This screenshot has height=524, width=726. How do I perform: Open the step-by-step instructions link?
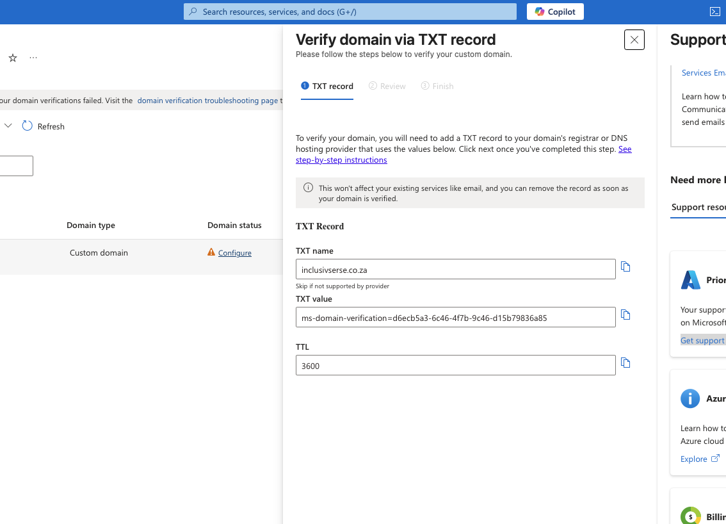point(341,160)
